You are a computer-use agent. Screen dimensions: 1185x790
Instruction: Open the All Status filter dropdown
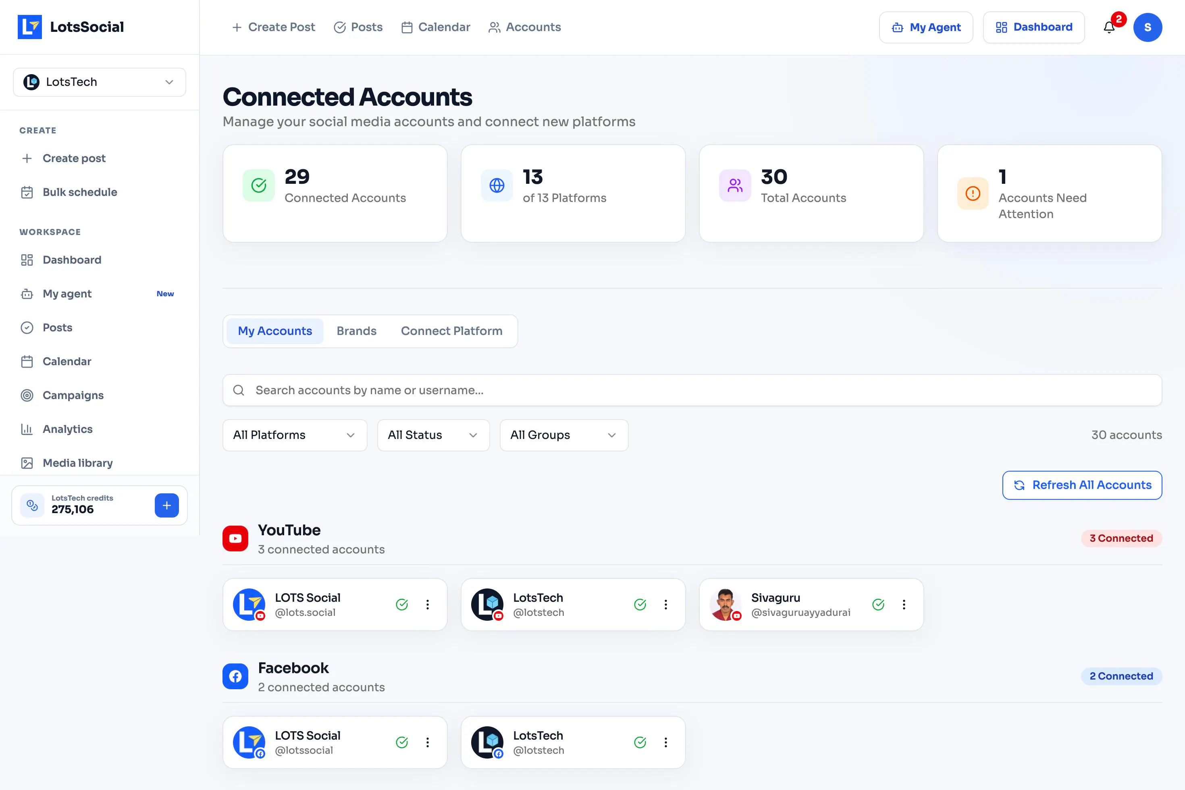pos(433,435)
